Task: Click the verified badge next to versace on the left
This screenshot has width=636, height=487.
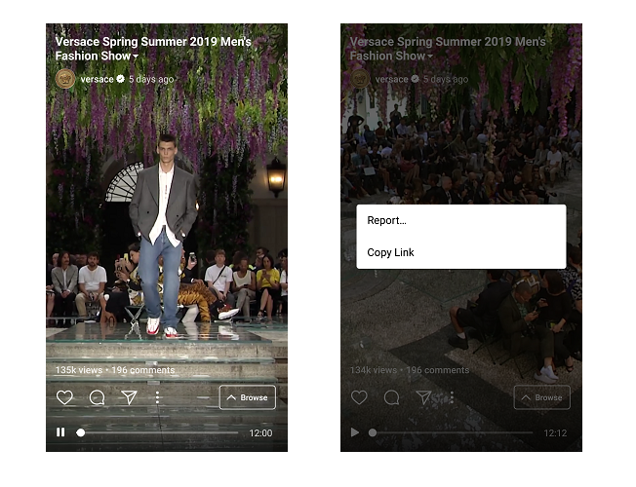Action: (120, 79)
